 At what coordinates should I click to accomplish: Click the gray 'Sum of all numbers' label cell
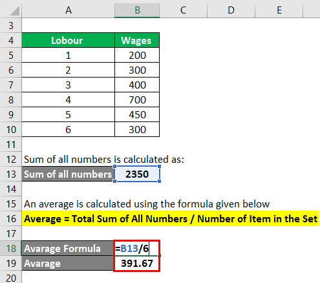pyautogui.click(x=67, y=174)
